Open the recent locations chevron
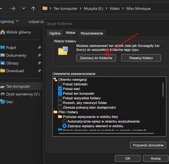The width and height of the screenshot is (169, 164). tap(24, 9)
